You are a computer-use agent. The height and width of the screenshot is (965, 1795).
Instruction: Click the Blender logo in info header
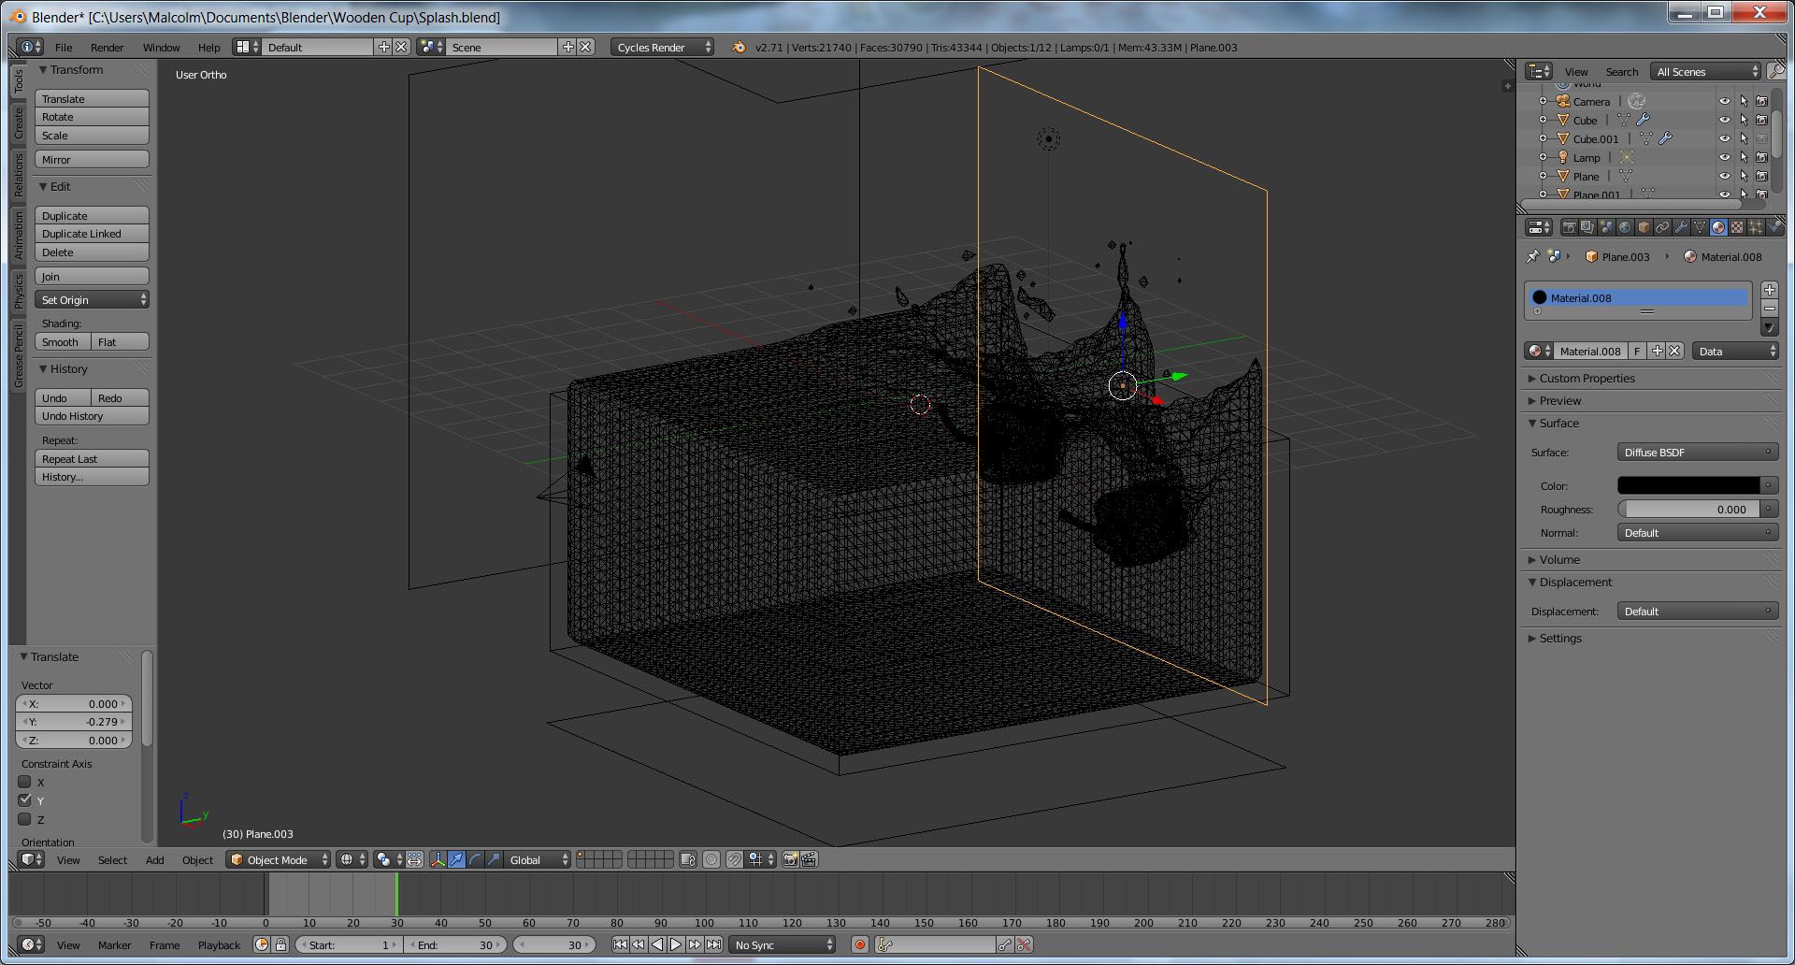pos(739,47)
